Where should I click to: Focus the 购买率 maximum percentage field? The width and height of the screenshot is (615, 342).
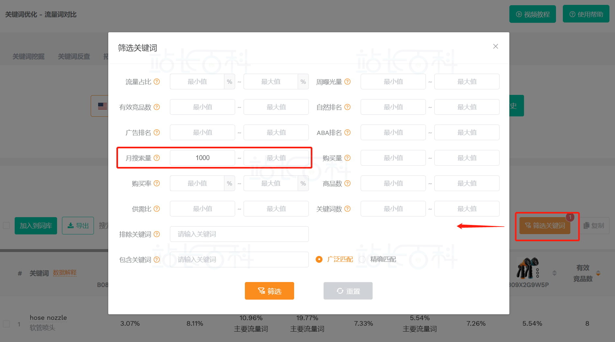(271, 183)
